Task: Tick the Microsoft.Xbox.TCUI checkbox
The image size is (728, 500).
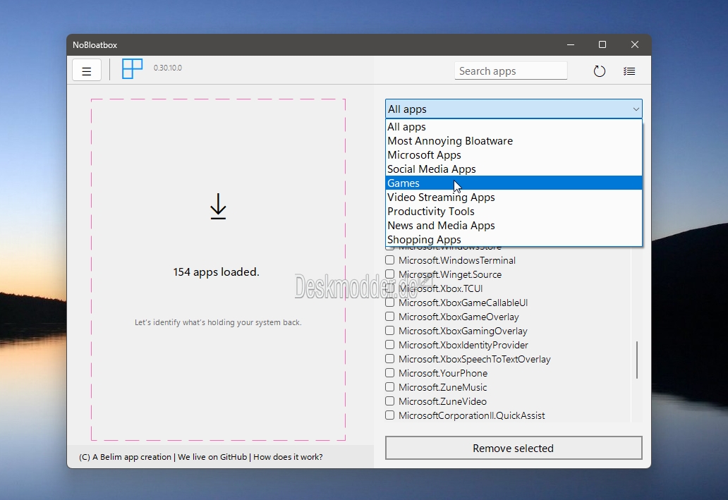Action: [x=390, y=288]
